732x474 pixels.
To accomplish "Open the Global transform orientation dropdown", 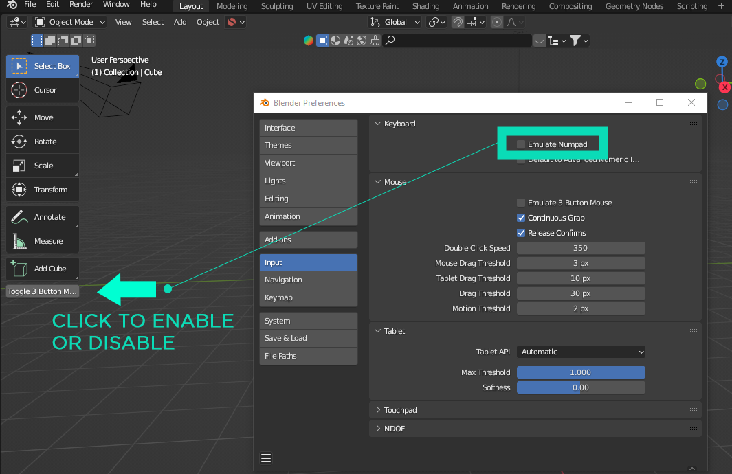I will tap(395, 22).
